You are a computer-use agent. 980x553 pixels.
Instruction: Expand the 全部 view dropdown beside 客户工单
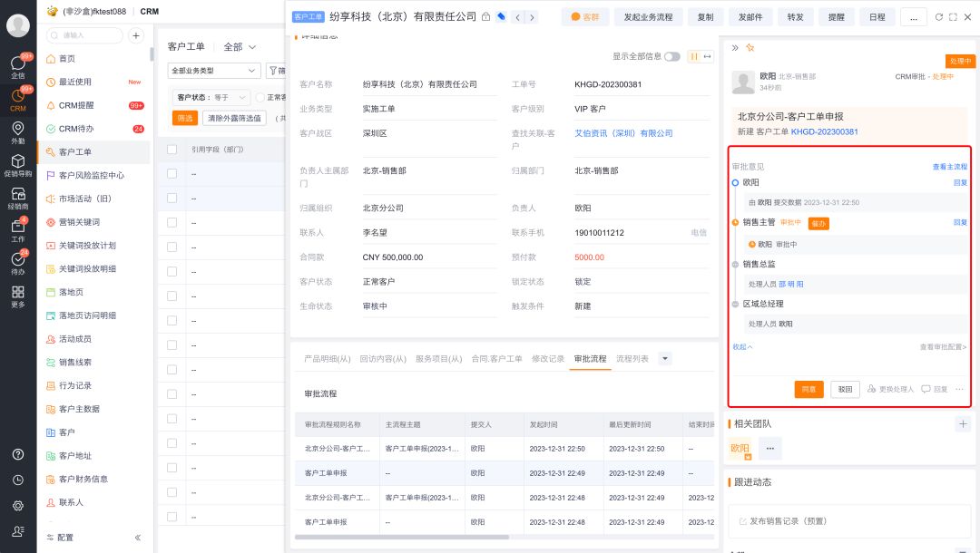(x=240, y=47)
